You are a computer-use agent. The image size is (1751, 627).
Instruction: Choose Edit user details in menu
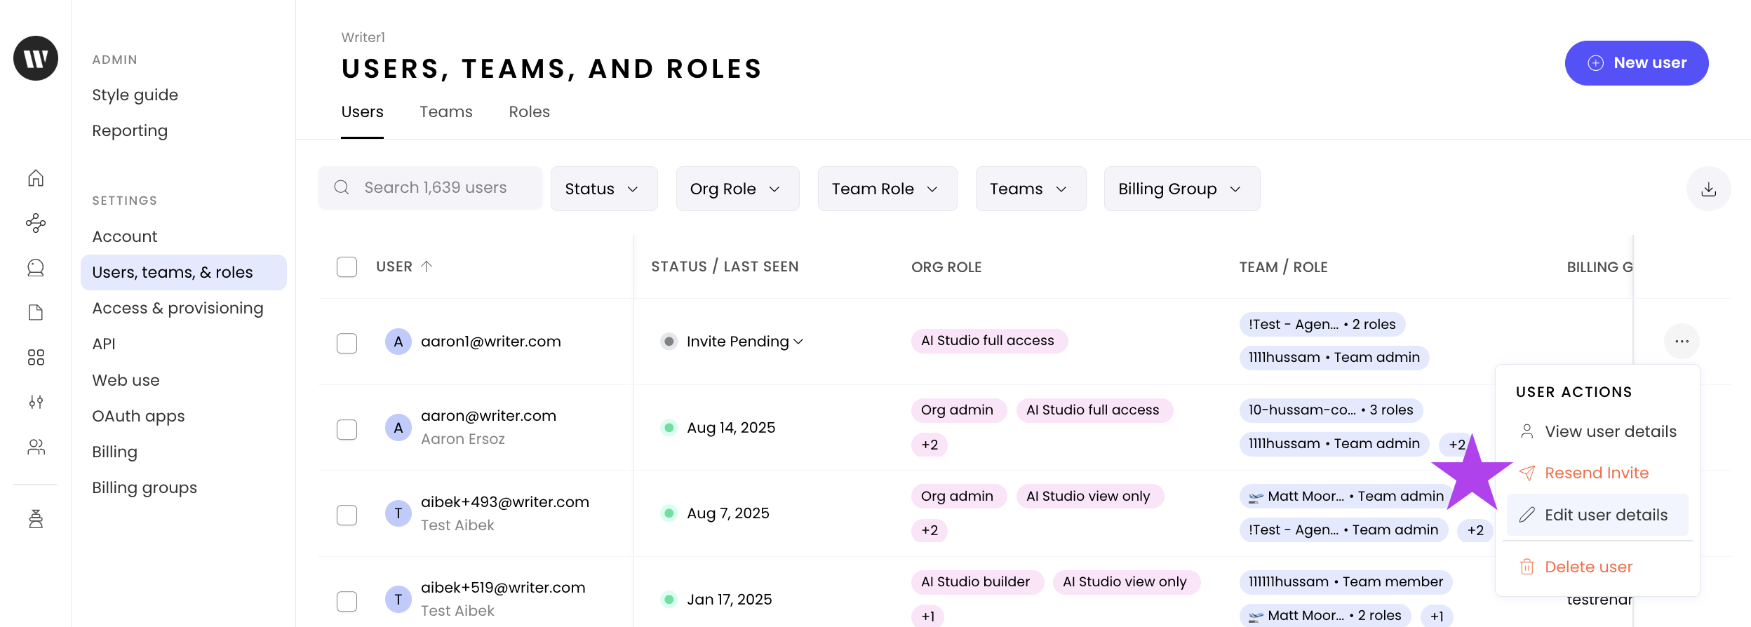point(1597,515)
